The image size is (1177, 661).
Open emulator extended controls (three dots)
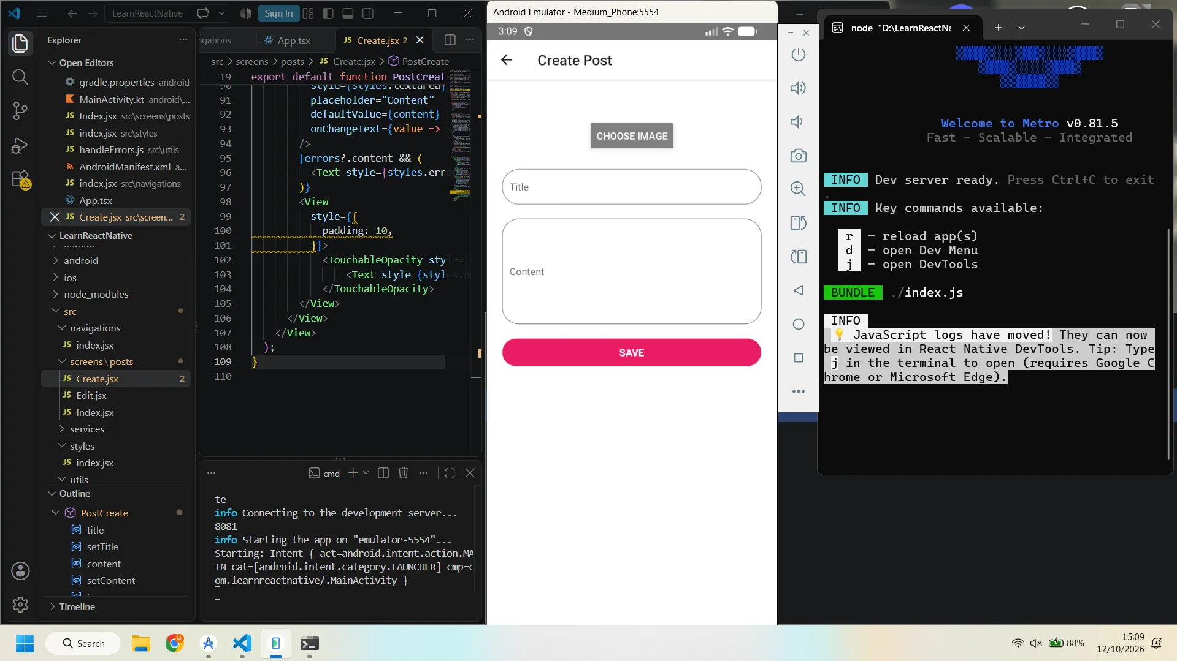798,391
